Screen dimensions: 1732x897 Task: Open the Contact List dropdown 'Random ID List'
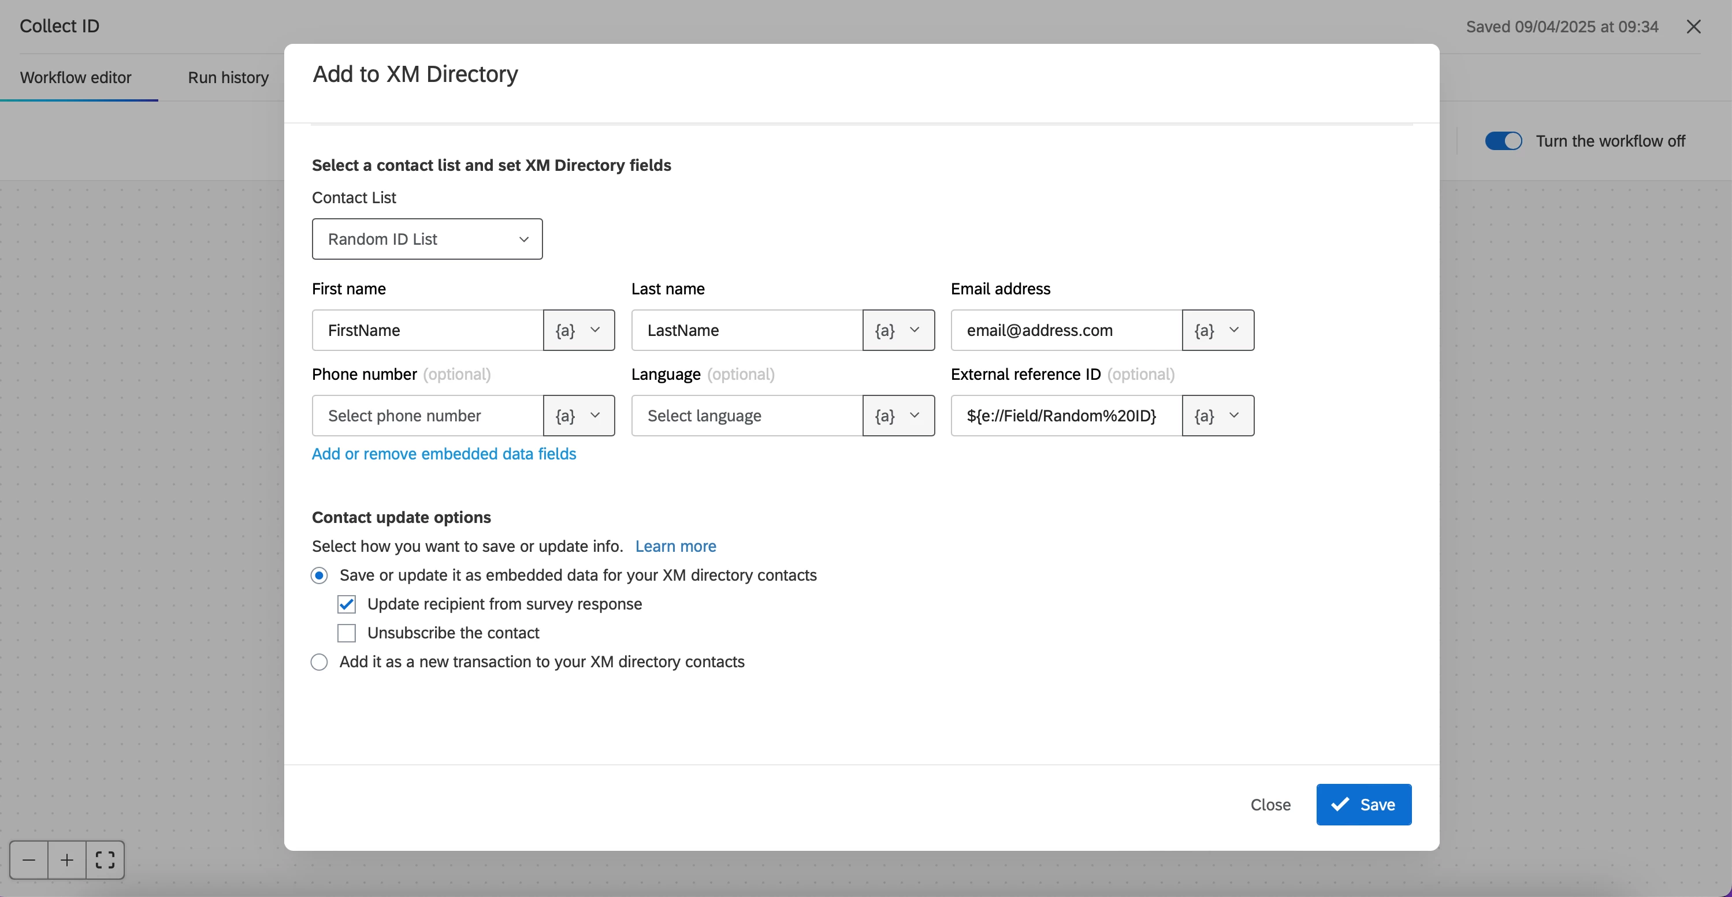[427, 239]
